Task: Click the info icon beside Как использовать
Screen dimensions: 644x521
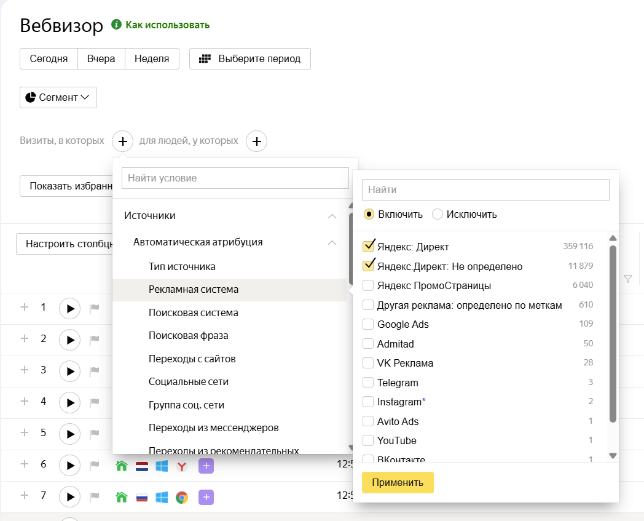Action: pyautogui.click(x=116, y=24)
